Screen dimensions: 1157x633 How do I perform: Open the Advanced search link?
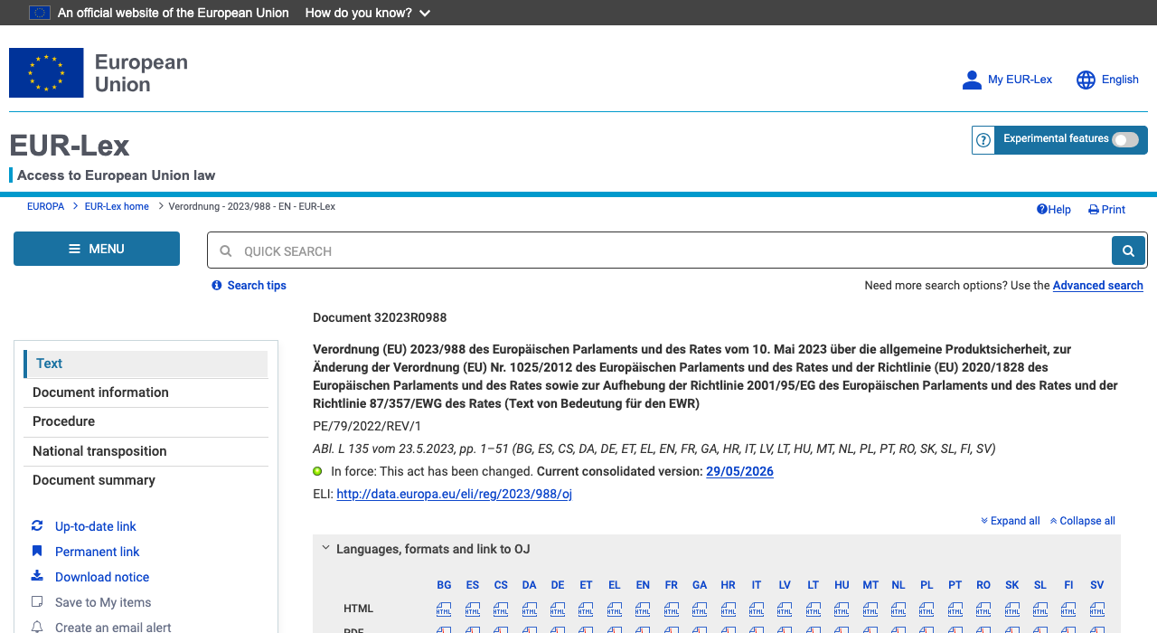tap(1098, 286)
